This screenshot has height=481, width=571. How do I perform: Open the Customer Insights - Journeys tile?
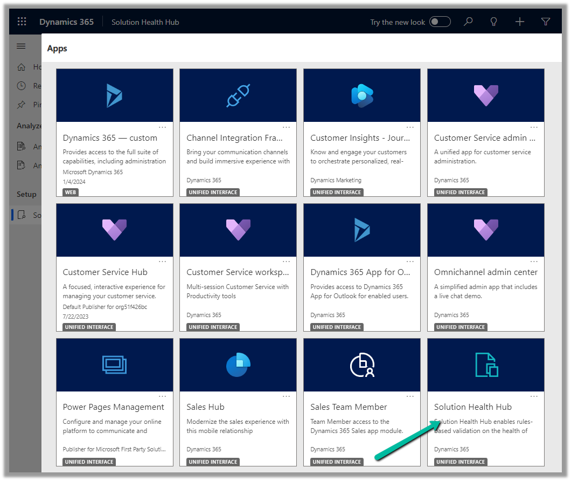click(x=361, y=138)
